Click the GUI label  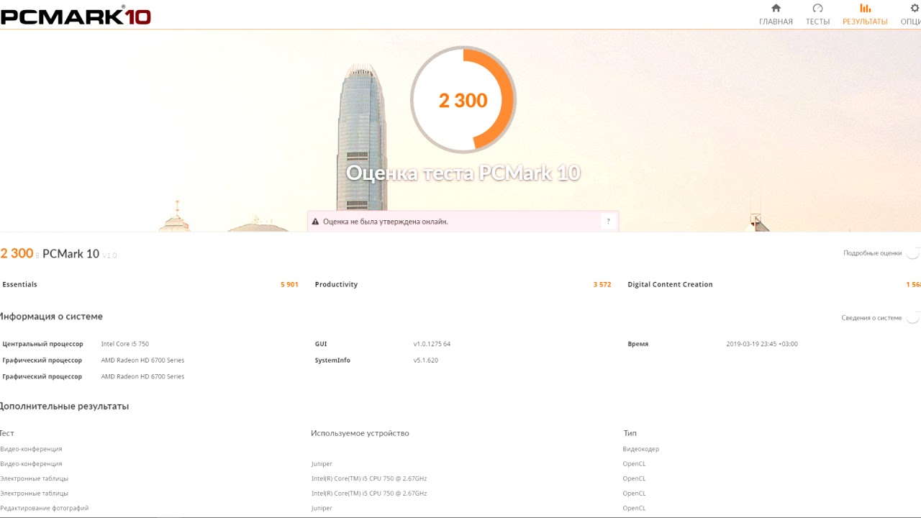point(321,344)
